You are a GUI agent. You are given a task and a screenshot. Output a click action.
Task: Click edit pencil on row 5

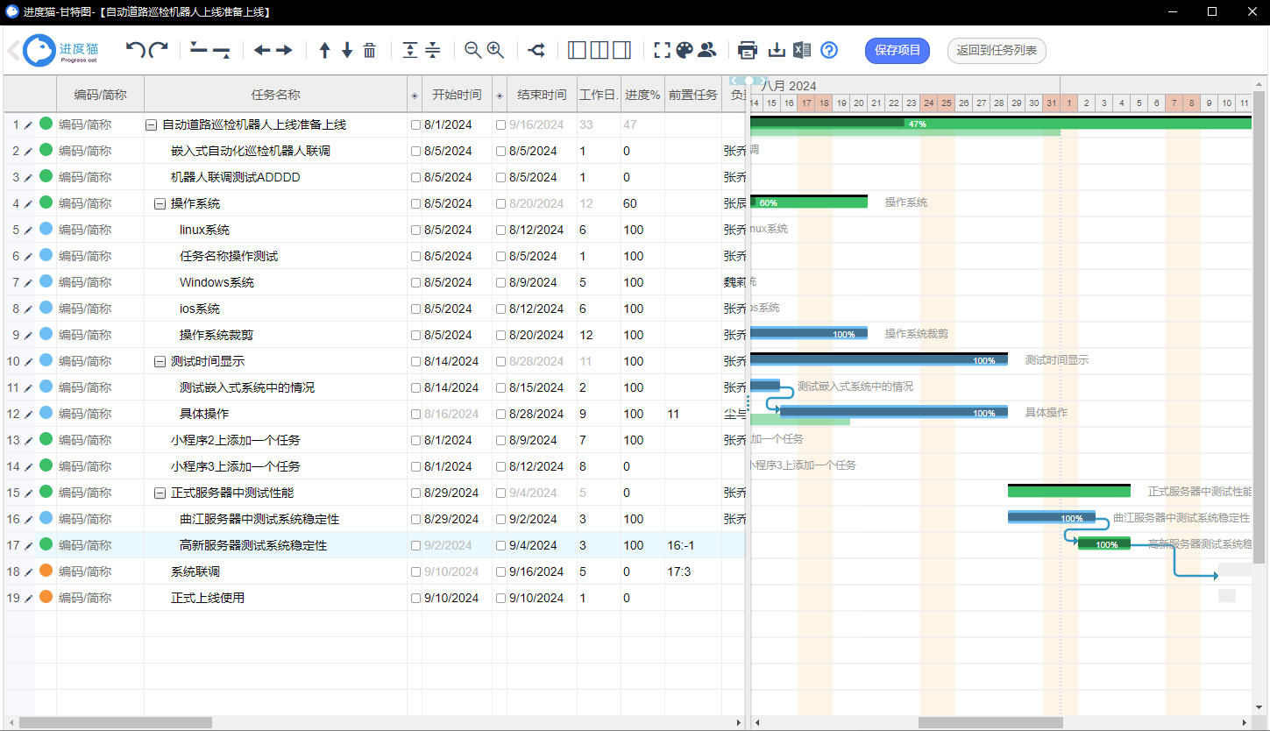(28, 230)
